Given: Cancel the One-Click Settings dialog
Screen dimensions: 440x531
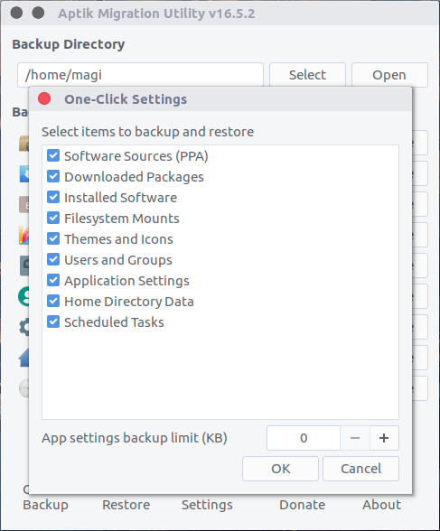Looking at the screenshot, I should [360, 469].
